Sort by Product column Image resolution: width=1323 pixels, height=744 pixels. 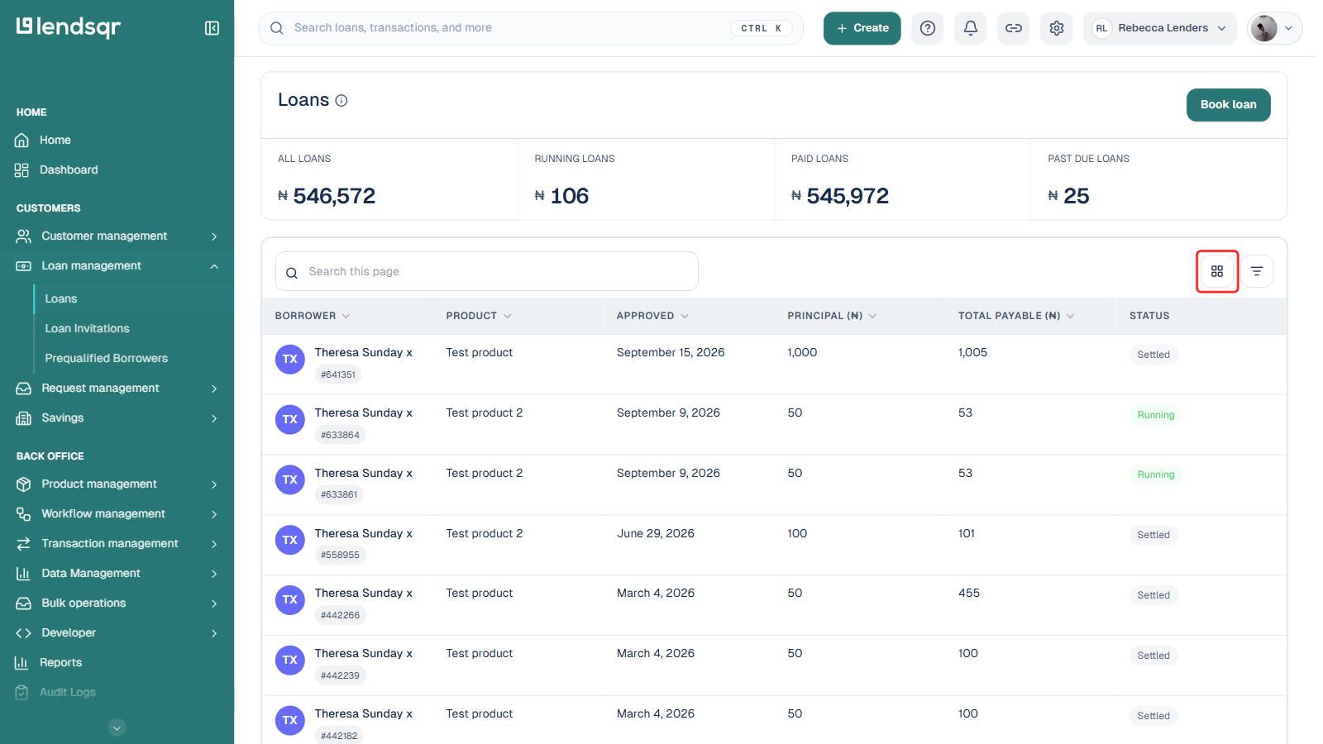coord(479,316)
